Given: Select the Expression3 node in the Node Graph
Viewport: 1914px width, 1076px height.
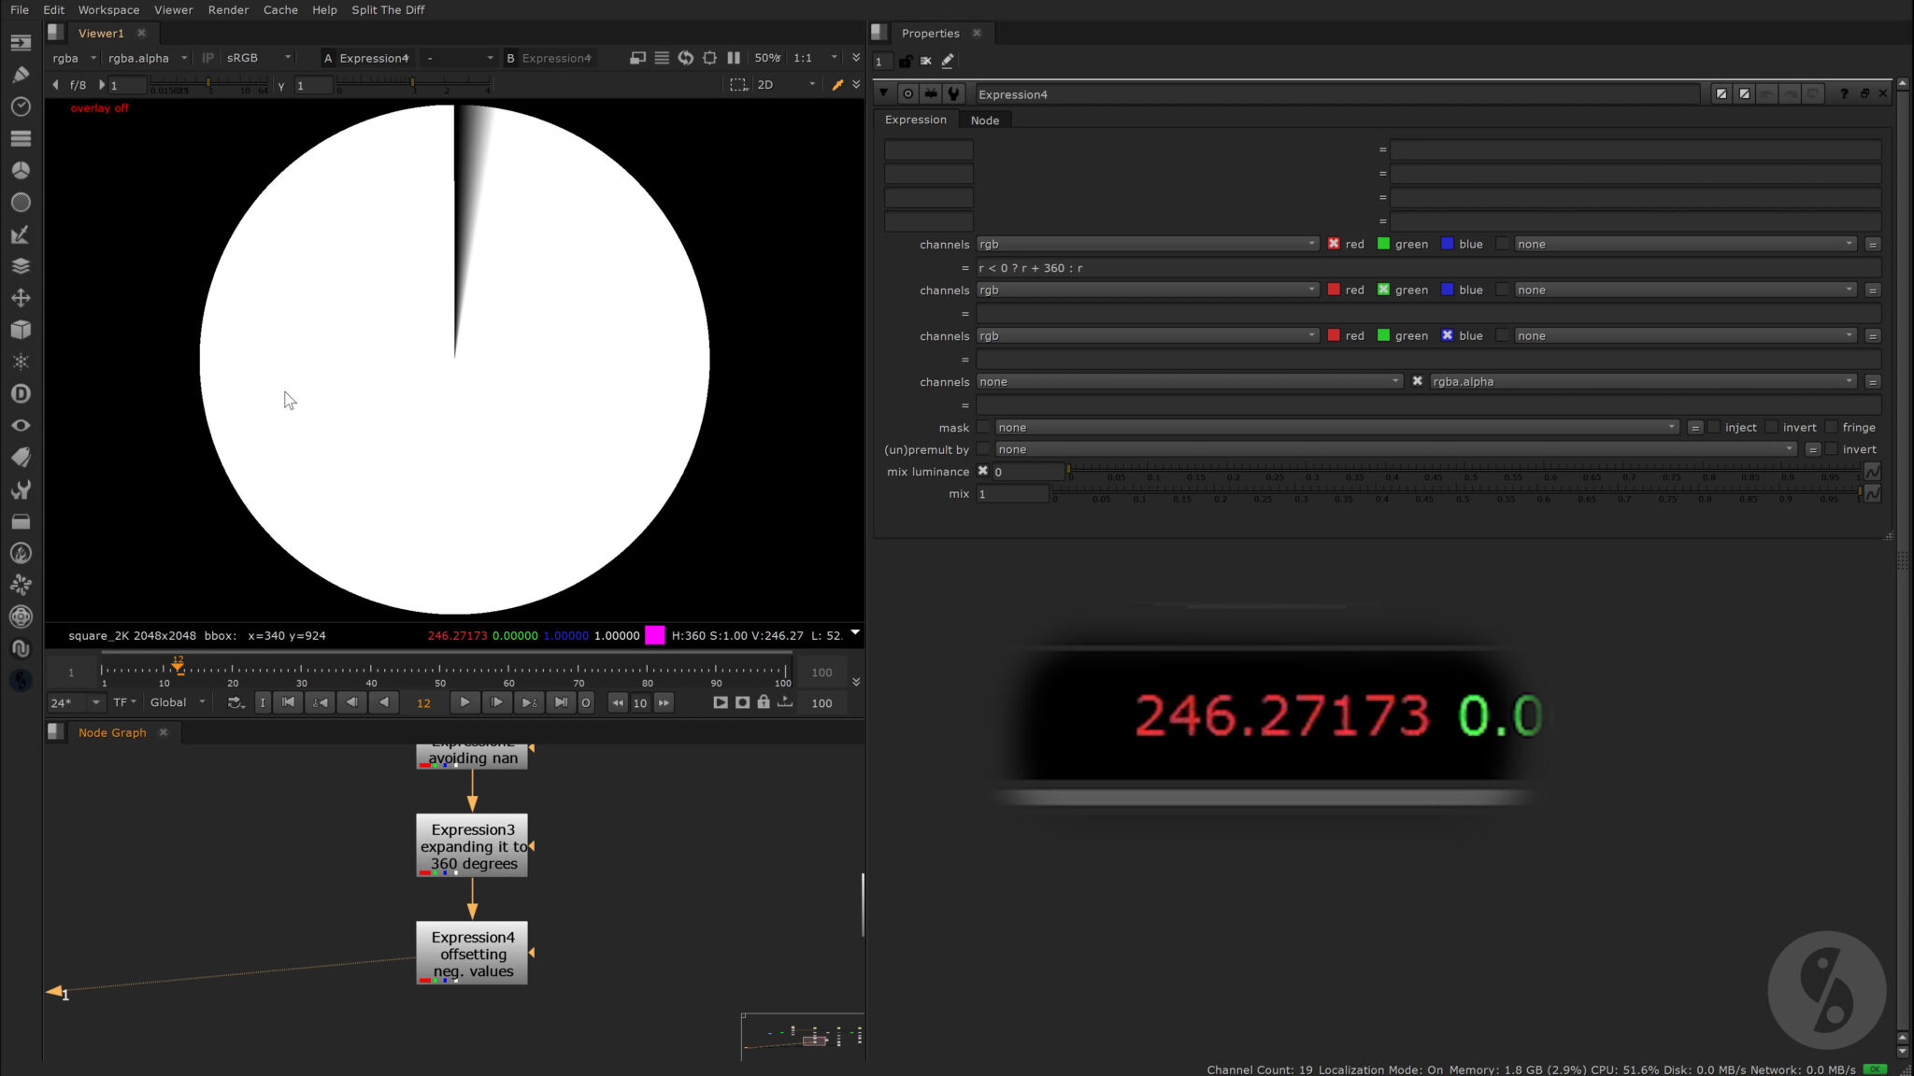Looking at the screenshot, I should [x=471, y=846].
